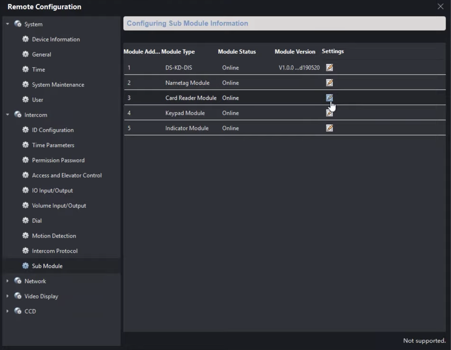Expand the Network tree section
Screen dimensions: 451x350
(x=7, y=281)
